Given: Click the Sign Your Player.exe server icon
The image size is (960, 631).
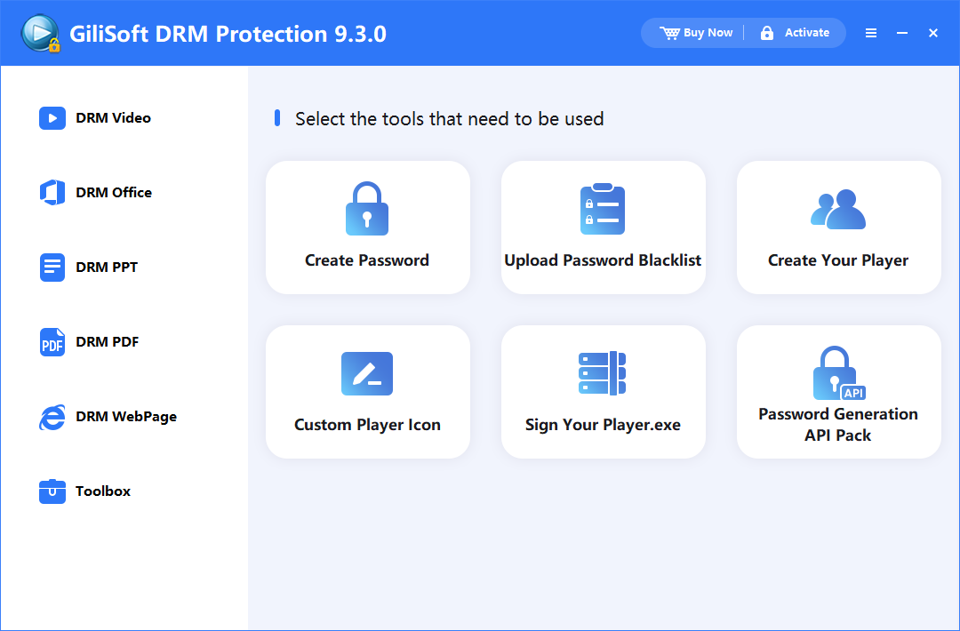Looking at the screenshot, I should click(x=603, y=372).
